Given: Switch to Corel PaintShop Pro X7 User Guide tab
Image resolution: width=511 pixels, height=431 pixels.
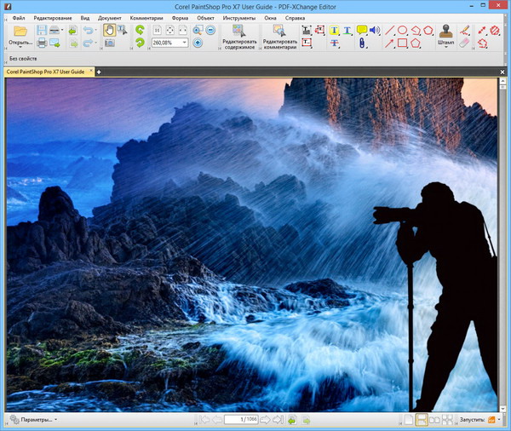Looking at the screenshot, I should point(48,72).
